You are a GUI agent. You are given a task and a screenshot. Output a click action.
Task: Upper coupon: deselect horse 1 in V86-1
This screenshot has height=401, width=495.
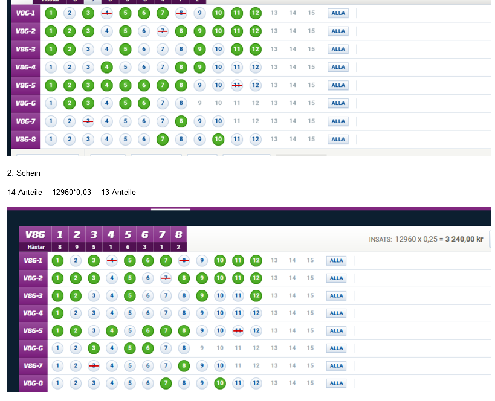click(x=51, y=13)
